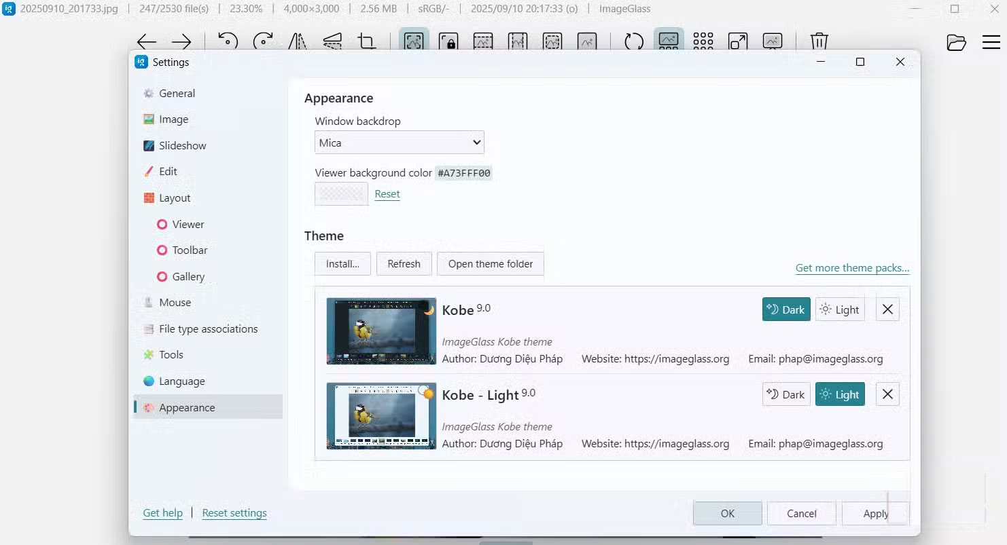Screen dimensions: 1007x545
Task: Click the Lock zoom ratio icon
Action: coord(448,41)
